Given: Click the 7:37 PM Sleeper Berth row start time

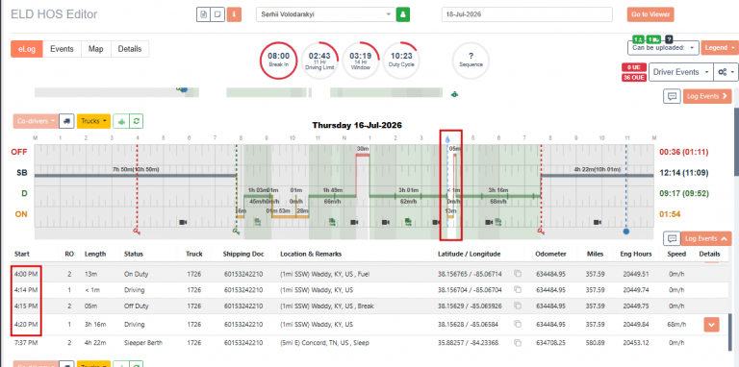Looking at the screenshot, I should tap(27, 343).
